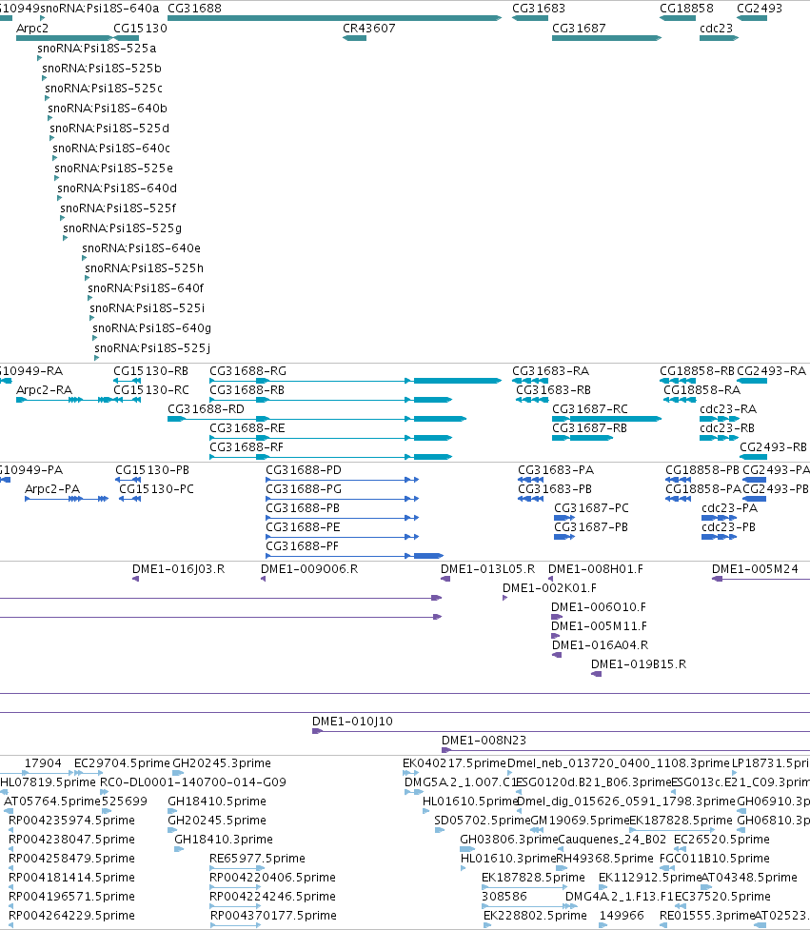The image size is (810, 930).
Task: Select the DME1-005M24 label
Action: (x=755, y=569)
